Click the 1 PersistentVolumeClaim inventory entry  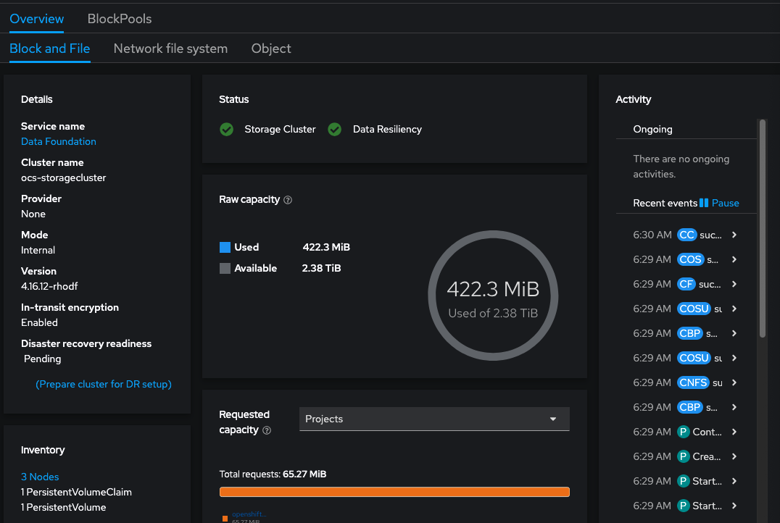click(76, 492)
